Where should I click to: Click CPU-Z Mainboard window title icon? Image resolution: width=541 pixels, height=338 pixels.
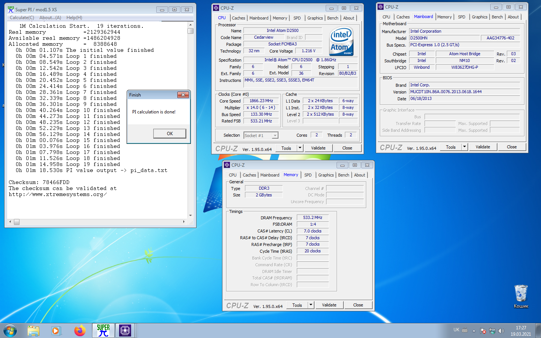click(380, 7)
